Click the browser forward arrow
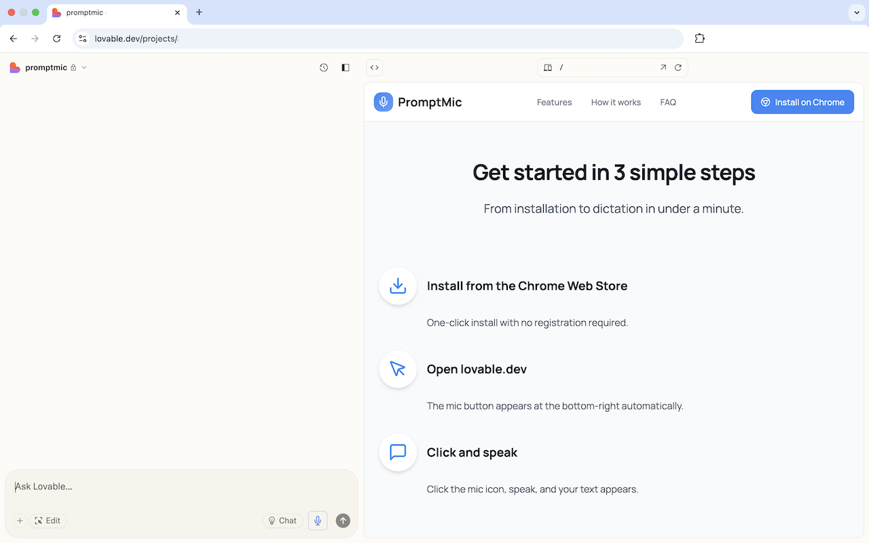The image size is (869, 543). [35, 39]
